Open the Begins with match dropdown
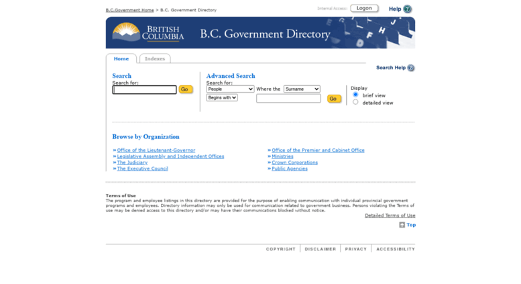Screen dimensions: 521x284 tap(222, 98)
